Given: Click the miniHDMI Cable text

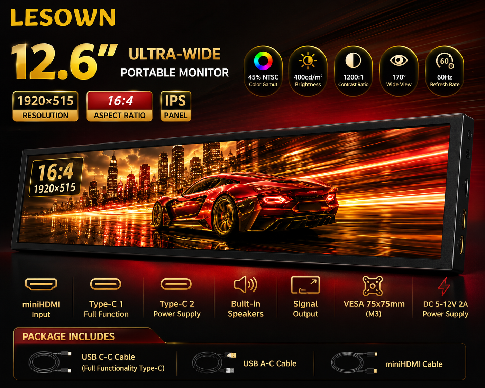Looking at the screenshot, I should point(414,364).
